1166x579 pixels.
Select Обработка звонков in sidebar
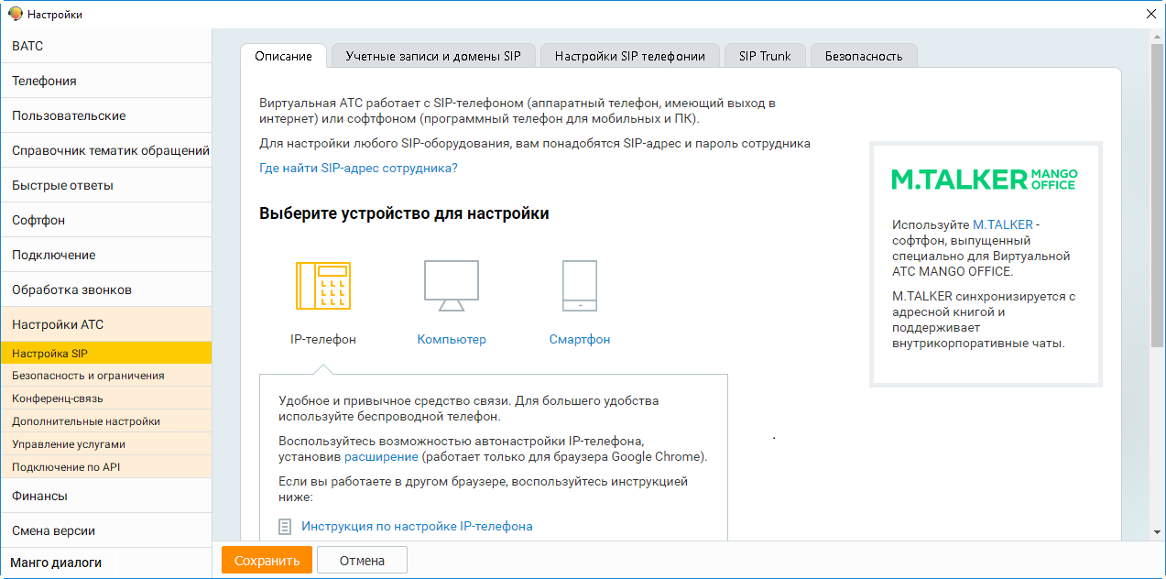[106, 289]
